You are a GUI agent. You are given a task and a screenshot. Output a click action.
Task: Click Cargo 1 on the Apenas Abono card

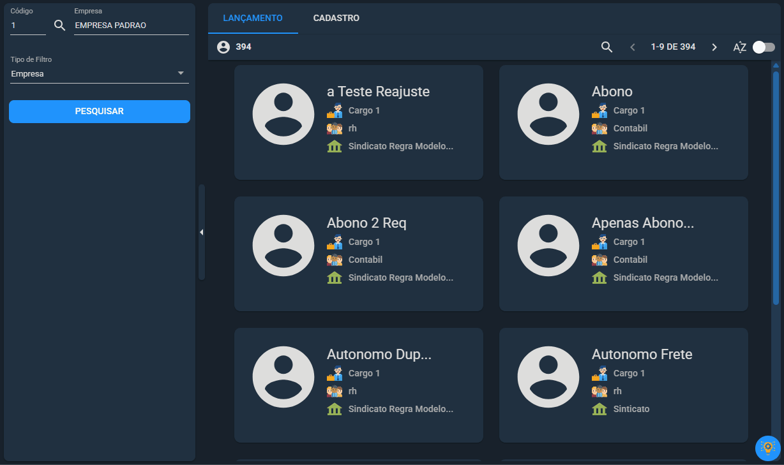629,242
